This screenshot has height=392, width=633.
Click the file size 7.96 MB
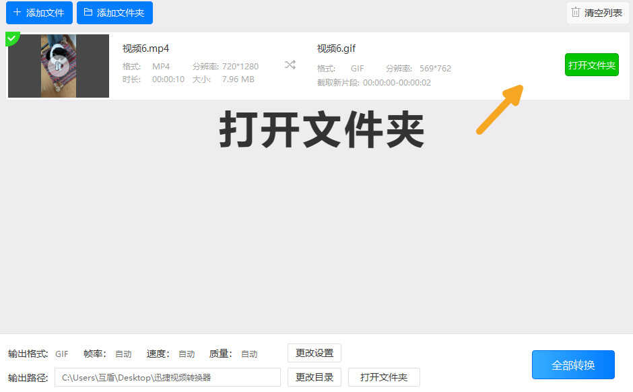click(x=238, y=79)
